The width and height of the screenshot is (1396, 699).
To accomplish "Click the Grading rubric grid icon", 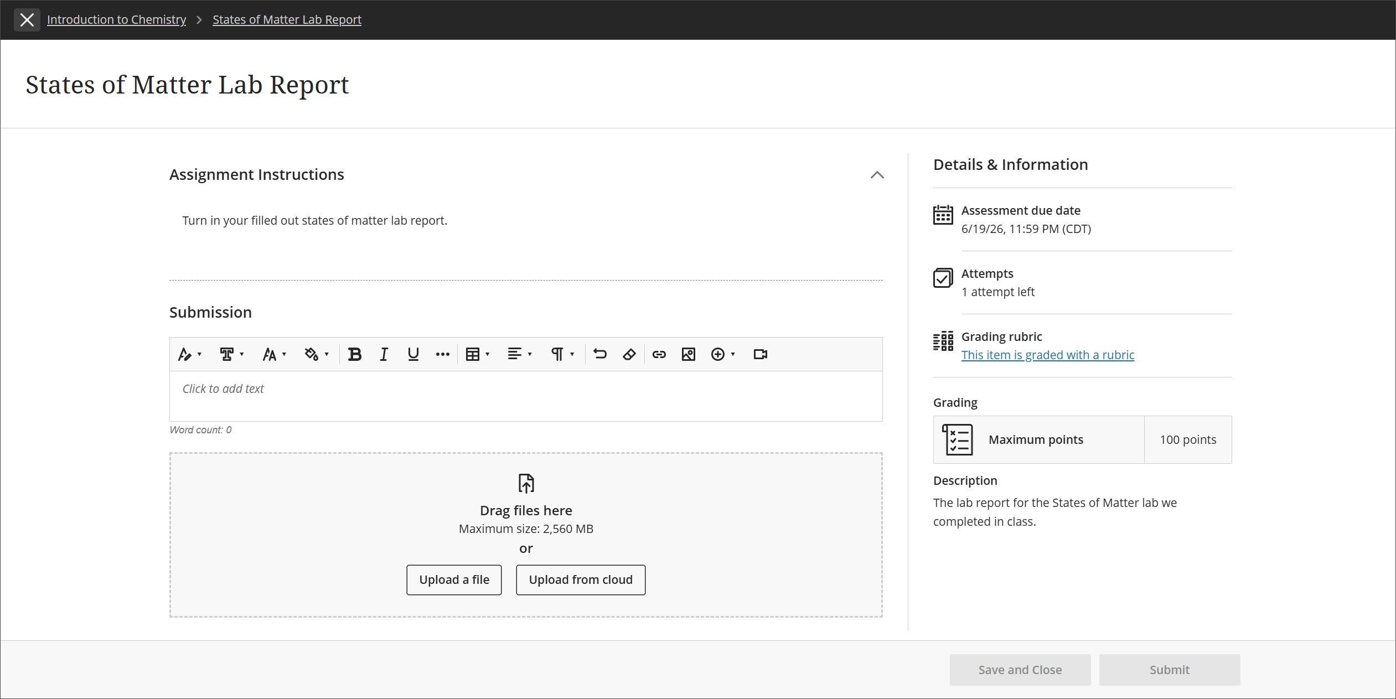I will 943,341.
